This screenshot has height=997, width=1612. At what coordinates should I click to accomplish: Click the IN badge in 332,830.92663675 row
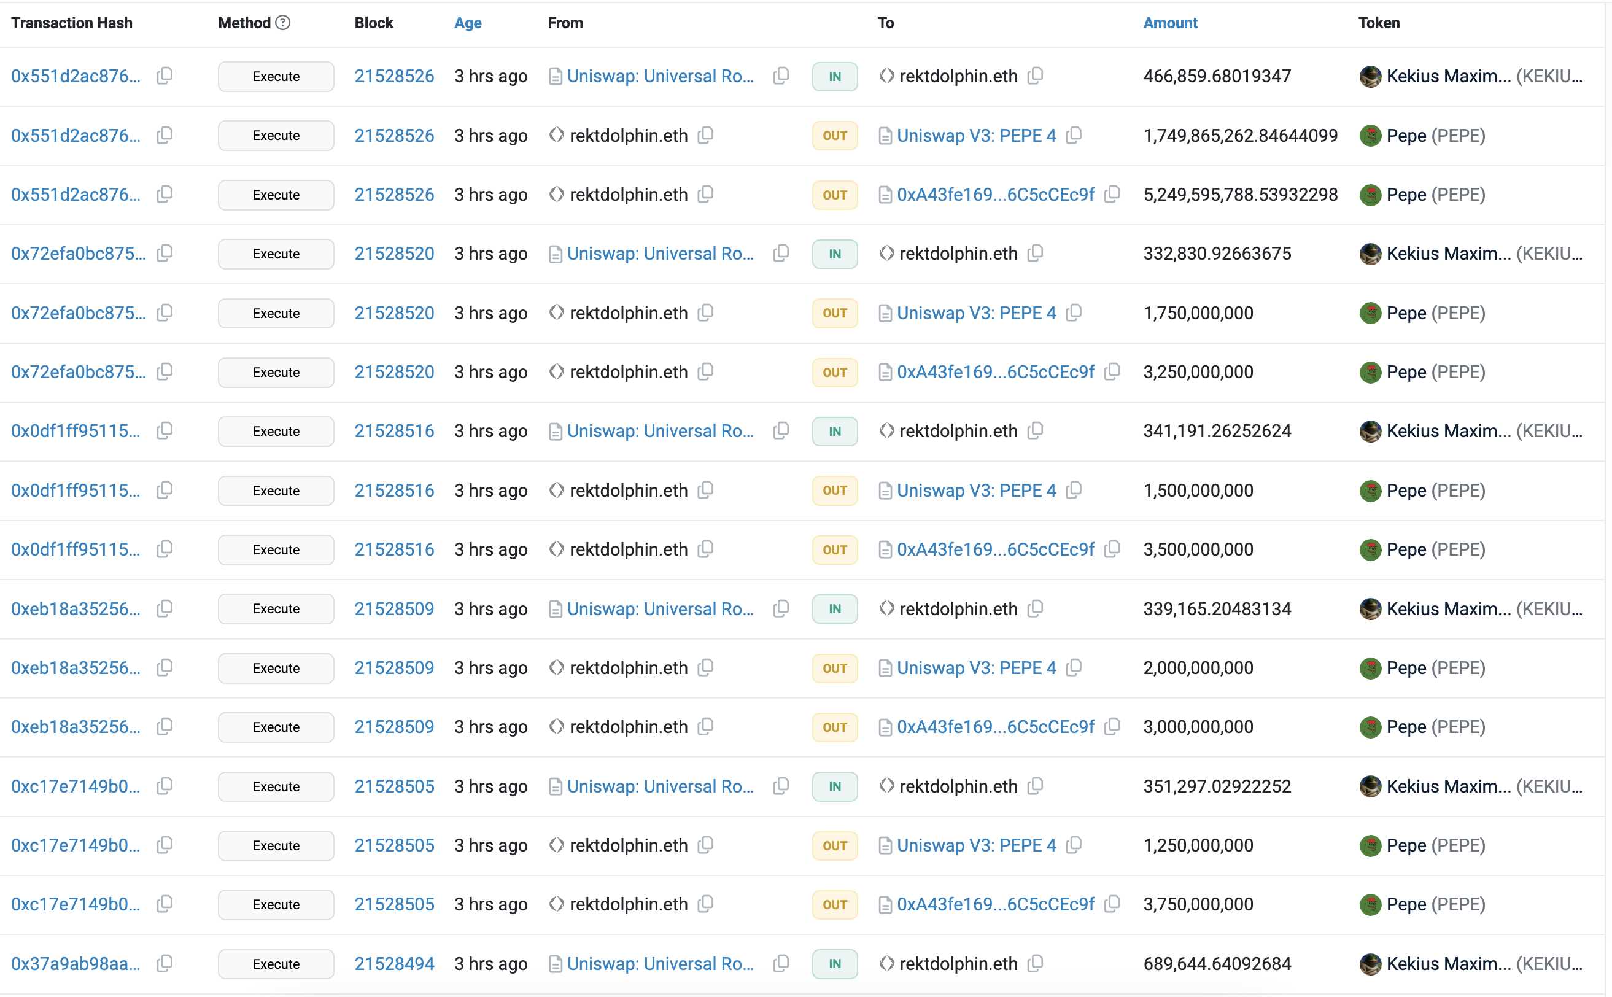[835, 254]
